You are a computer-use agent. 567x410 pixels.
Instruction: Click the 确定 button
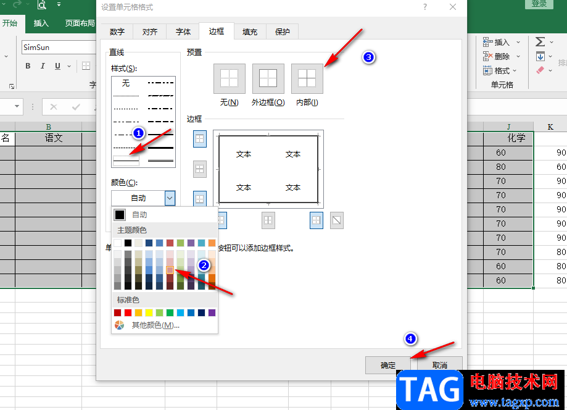387,365
